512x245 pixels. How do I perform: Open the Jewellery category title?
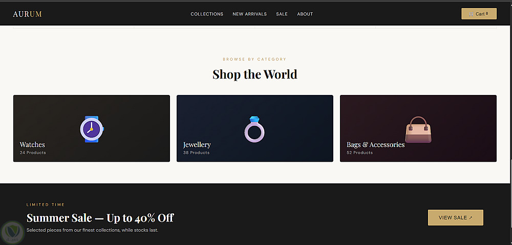tap(197, 144)
